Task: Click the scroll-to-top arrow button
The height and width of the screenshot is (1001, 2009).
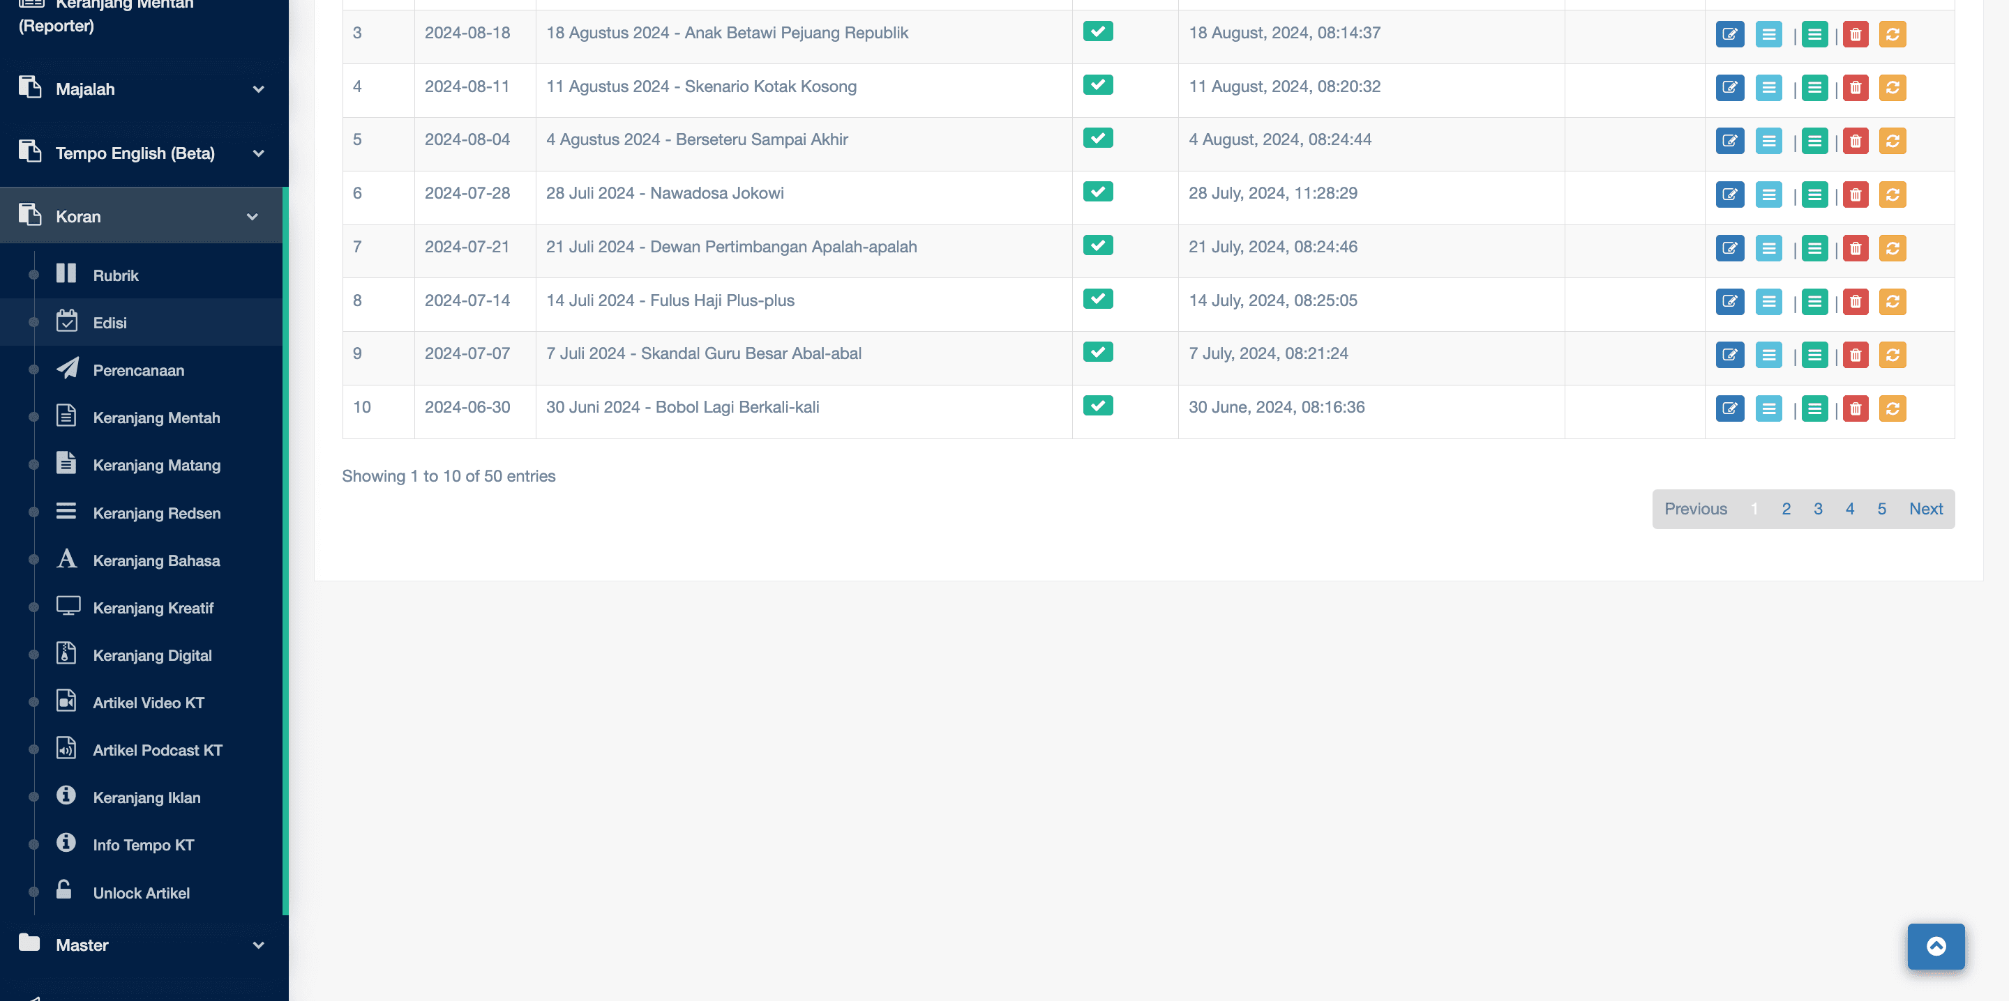Action: click(x=1936, y=947)
